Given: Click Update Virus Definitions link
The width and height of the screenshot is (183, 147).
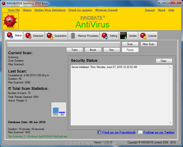Looking at the screenshot, I should pyautogui.click(x=50, y=10).
